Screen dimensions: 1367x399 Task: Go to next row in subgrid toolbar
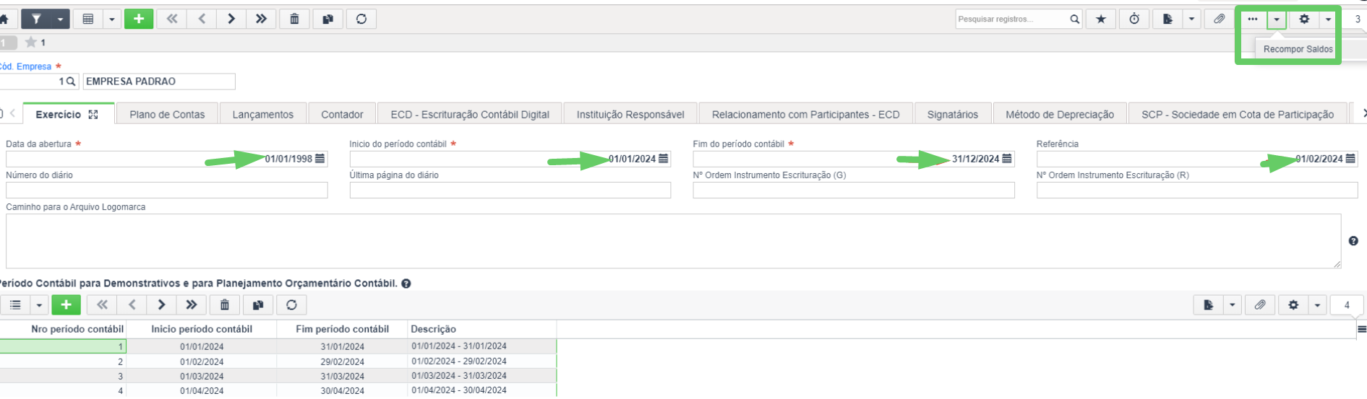tap(161, 305)
